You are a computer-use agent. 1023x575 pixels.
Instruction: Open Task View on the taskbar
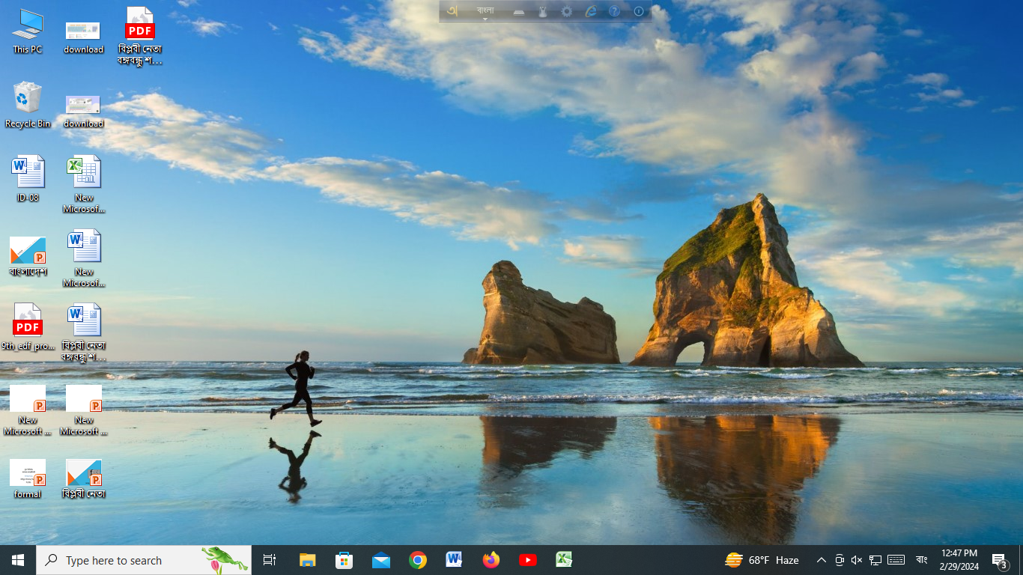click(x=270, y=560)
